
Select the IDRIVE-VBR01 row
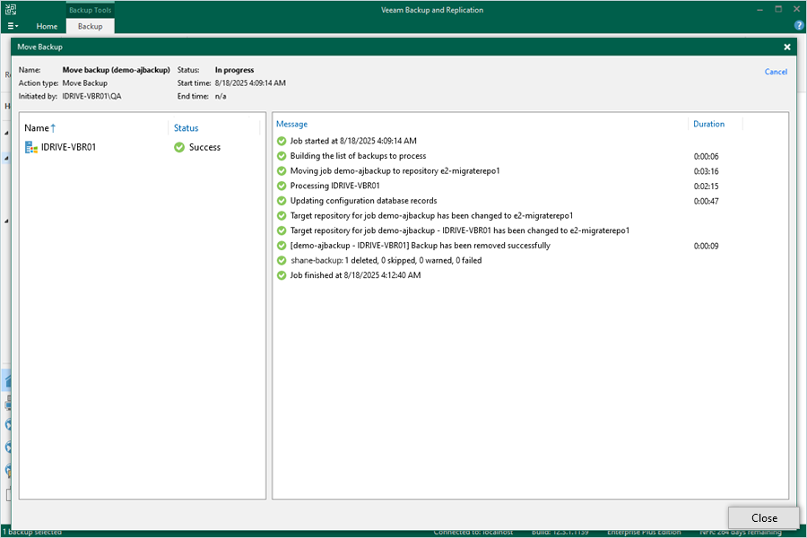point(142,147)
